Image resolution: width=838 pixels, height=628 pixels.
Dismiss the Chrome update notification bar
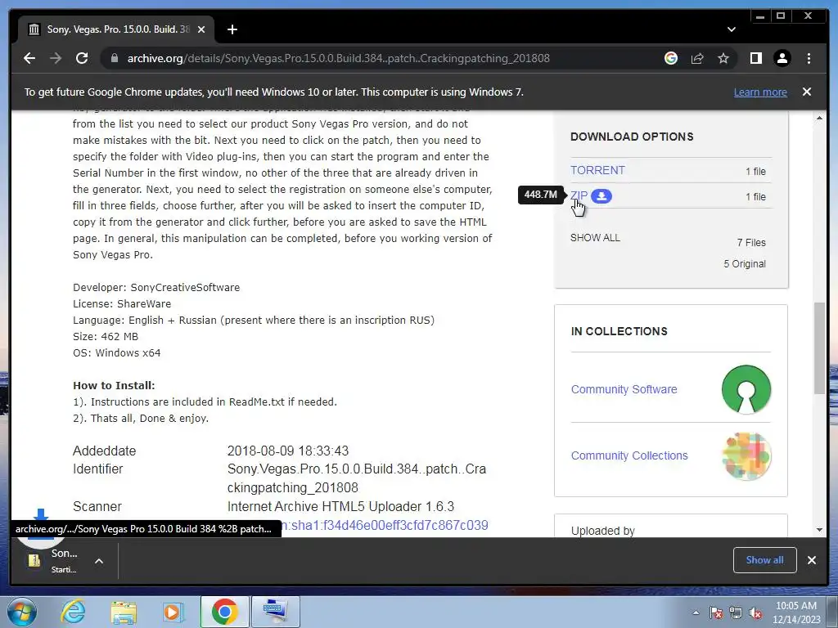pos(807,92)
